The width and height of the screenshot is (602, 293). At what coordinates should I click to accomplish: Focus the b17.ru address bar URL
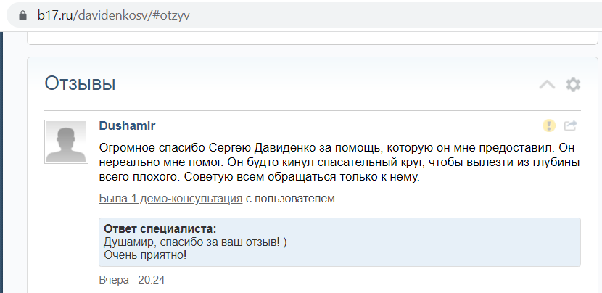point(116,15)
